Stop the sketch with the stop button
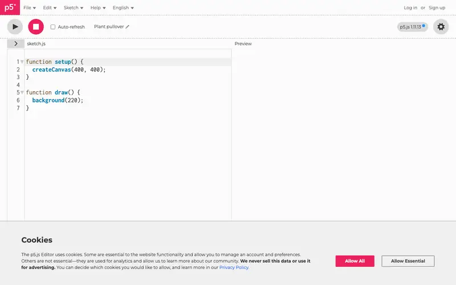456x285 pixels. 36,27
